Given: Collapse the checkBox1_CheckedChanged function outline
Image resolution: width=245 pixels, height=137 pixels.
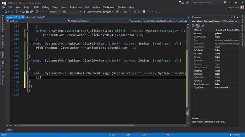Looking at the screenshot, I should [27, 73].
